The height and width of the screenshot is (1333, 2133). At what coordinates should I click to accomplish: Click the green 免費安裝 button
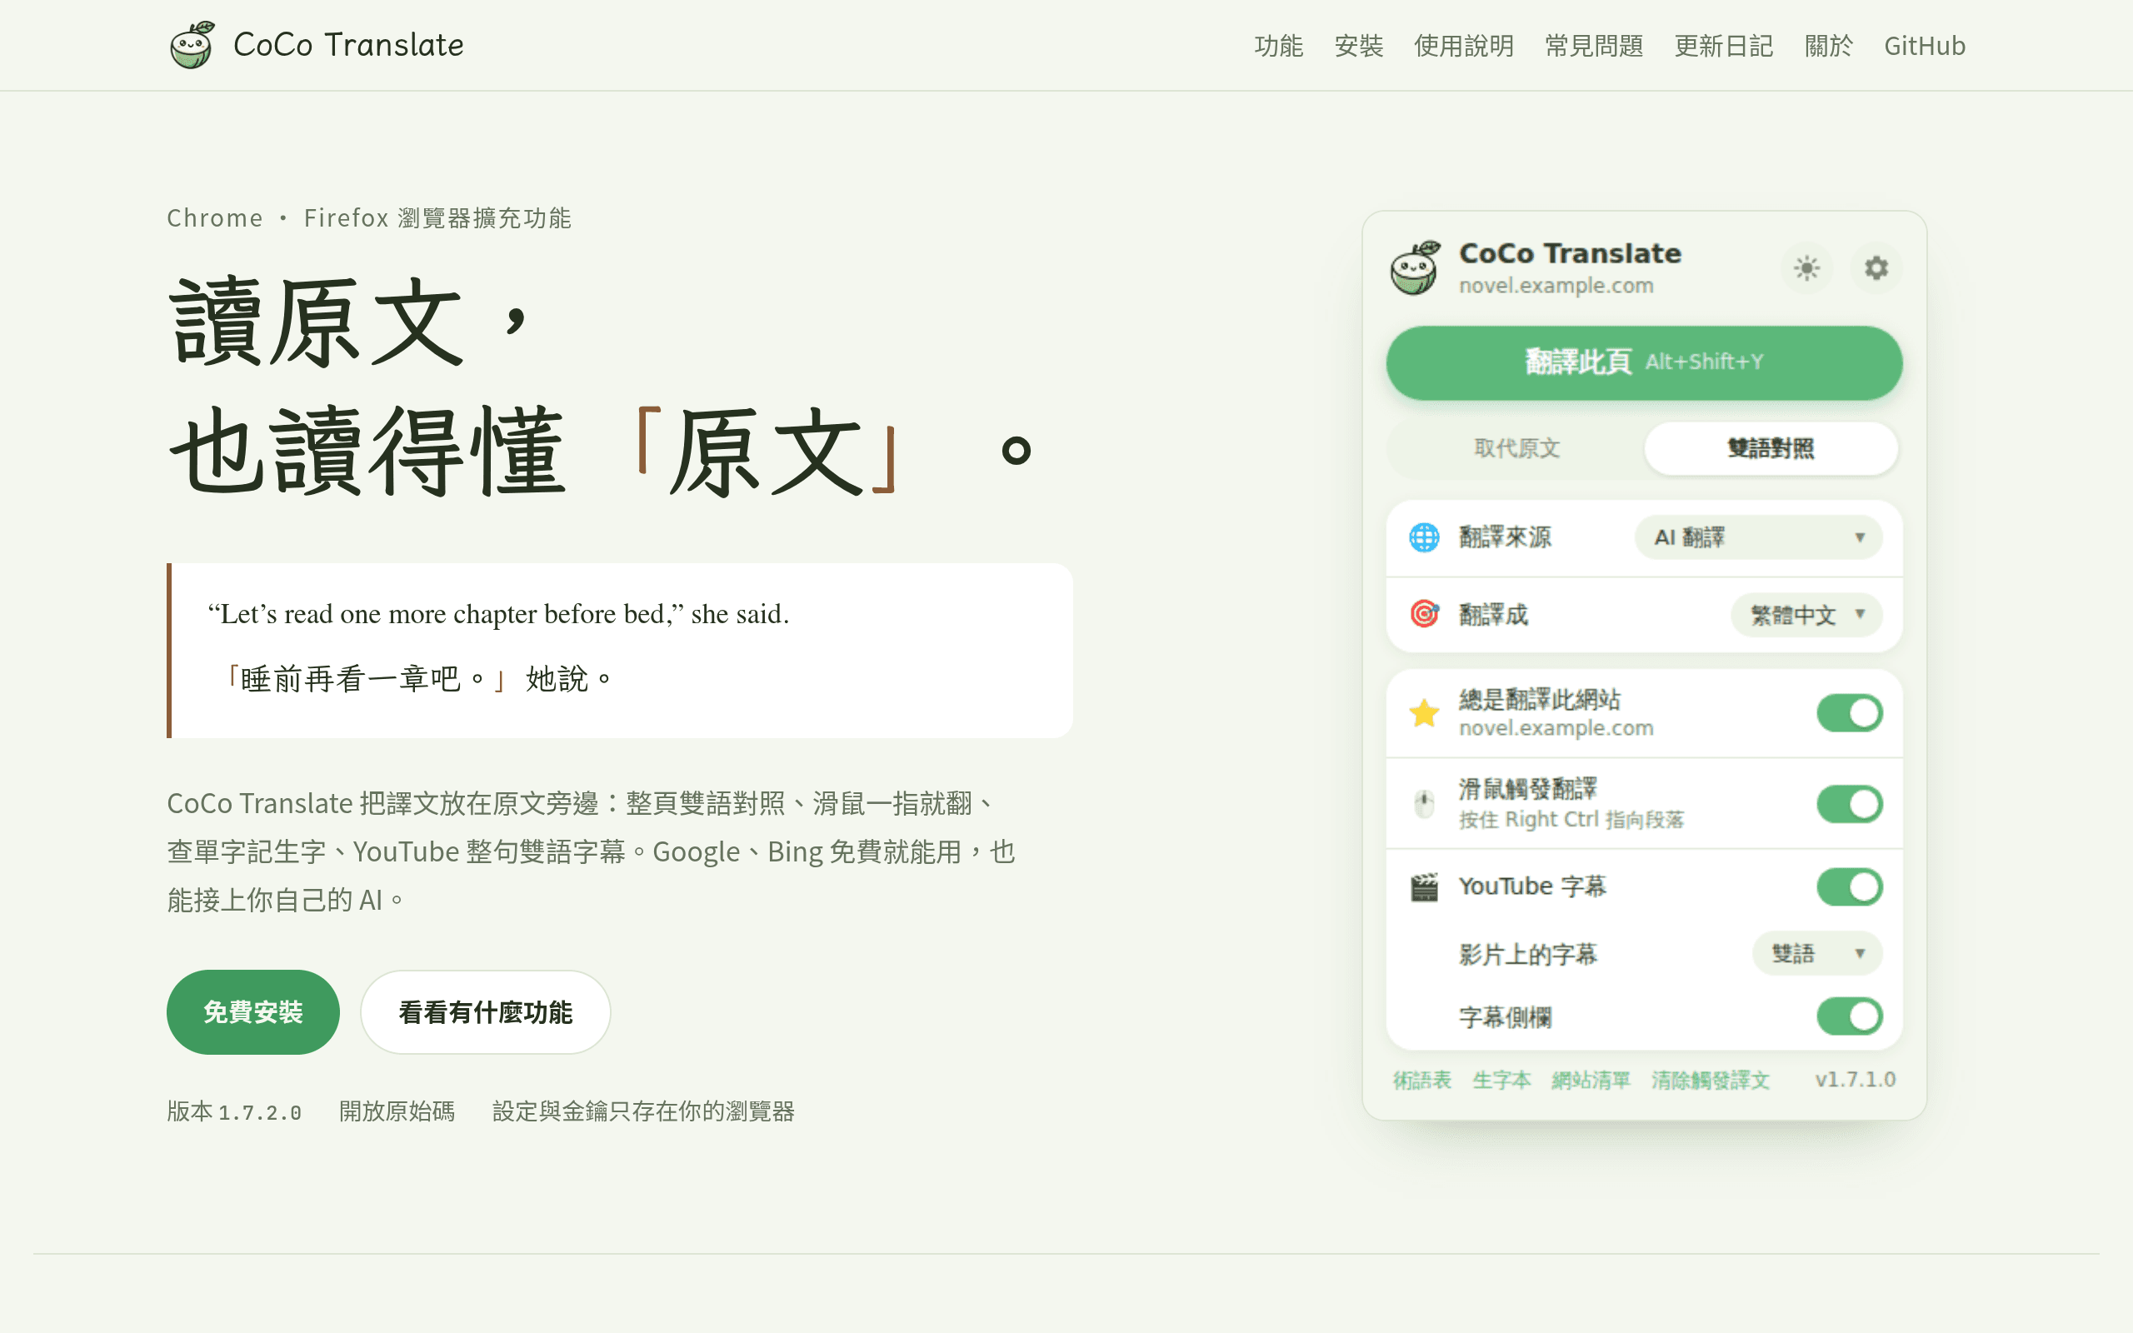pos(253,1012)
